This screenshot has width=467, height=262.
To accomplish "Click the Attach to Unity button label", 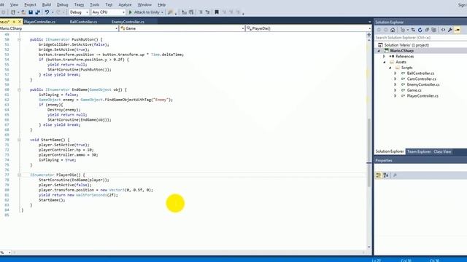I will [147, 12].
